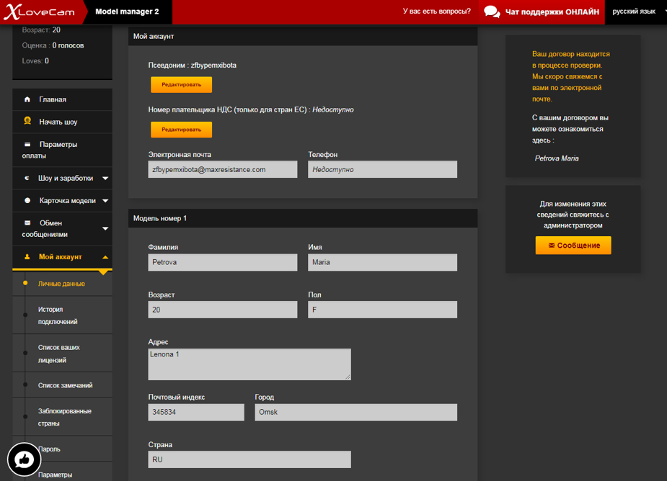Screen dimensions: 667x481
Task: Click the Псевдоним : zfbypemxibota text
Action: pos(193,65)
